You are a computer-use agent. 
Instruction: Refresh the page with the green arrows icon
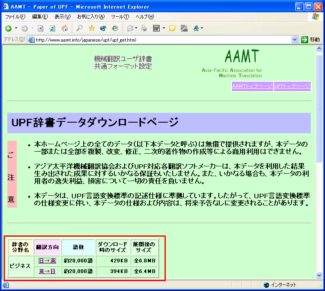pos(52,28)
